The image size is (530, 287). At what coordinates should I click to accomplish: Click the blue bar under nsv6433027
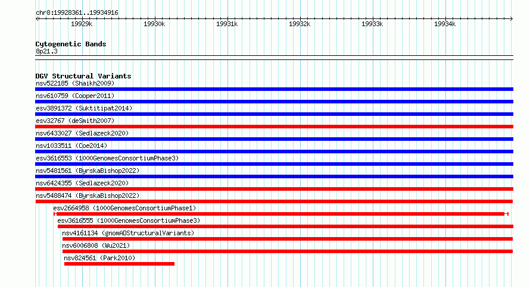click(274, 139)
